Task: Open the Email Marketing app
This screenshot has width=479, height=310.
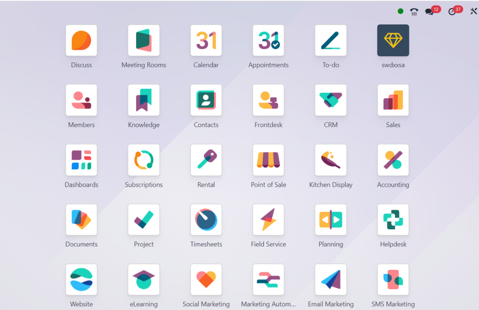Action: 331,280
